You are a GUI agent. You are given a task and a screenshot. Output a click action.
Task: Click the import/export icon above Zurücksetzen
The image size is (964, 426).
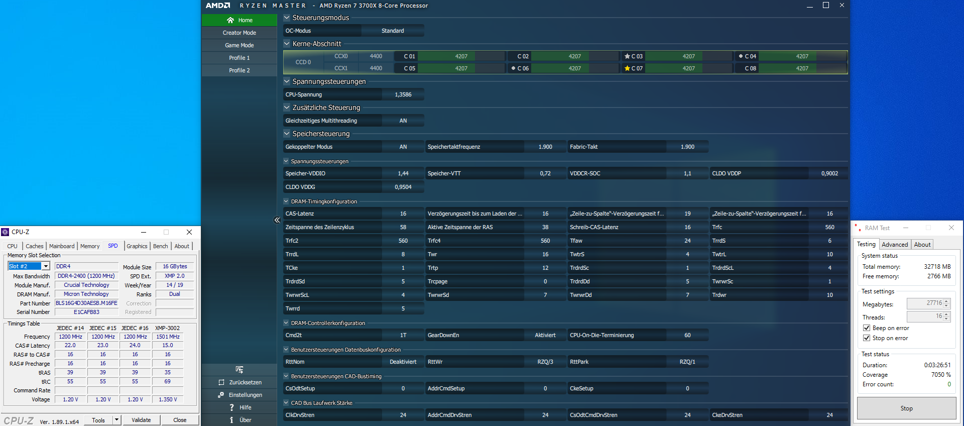tap(239, 370)
